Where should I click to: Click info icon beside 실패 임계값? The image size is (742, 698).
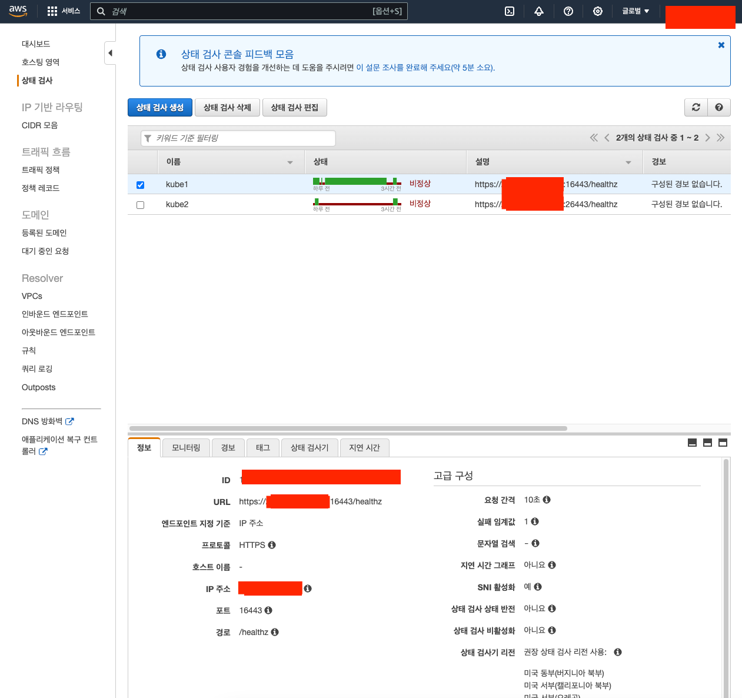[535, 521]
